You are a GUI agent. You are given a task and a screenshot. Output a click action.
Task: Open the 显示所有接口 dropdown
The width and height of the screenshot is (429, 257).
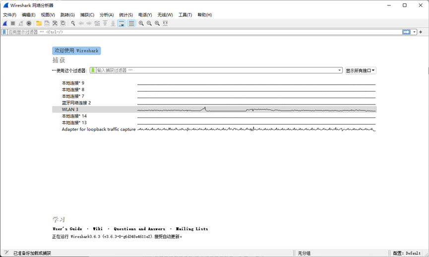[x=361, y=70]
